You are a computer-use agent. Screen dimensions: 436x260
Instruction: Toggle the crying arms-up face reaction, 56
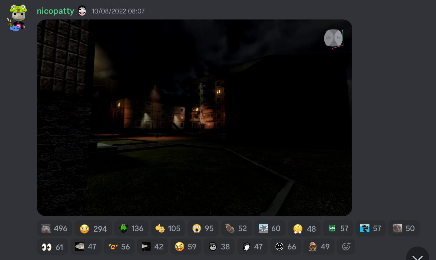point(119,247)
